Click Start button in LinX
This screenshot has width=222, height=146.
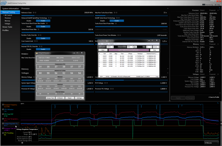(x=103, y=50)
